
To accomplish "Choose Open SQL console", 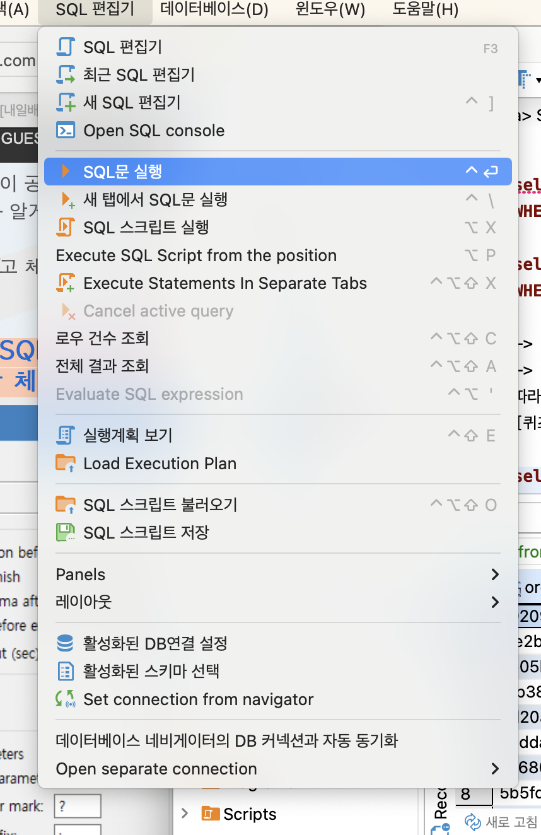I will pos(277,131).
